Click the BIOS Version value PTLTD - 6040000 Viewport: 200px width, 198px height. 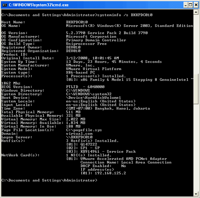tap(85, 87)
